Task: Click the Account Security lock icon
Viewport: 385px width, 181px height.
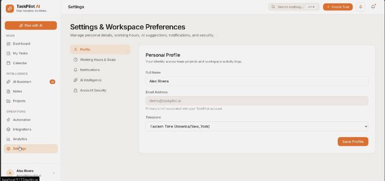Action: click(x=75, y=90)
